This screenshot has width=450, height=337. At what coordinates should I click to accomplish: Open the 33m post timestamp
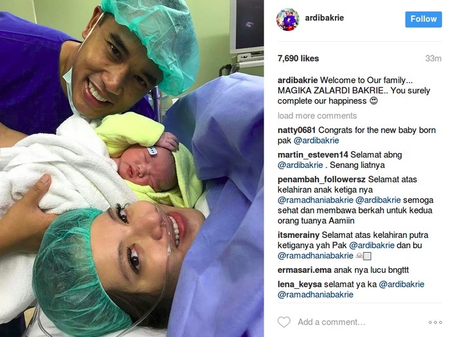pyautogui.click(x=433, y=59)
